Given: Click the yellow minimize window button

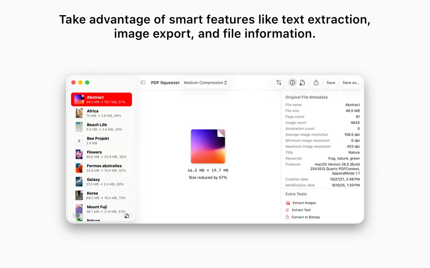Looking at the screenshot, I should point(80,82).
